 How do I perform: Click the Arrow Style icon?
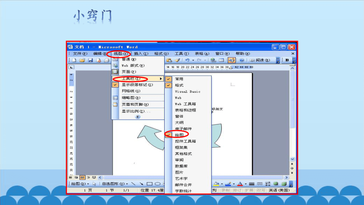click(268, 184)
